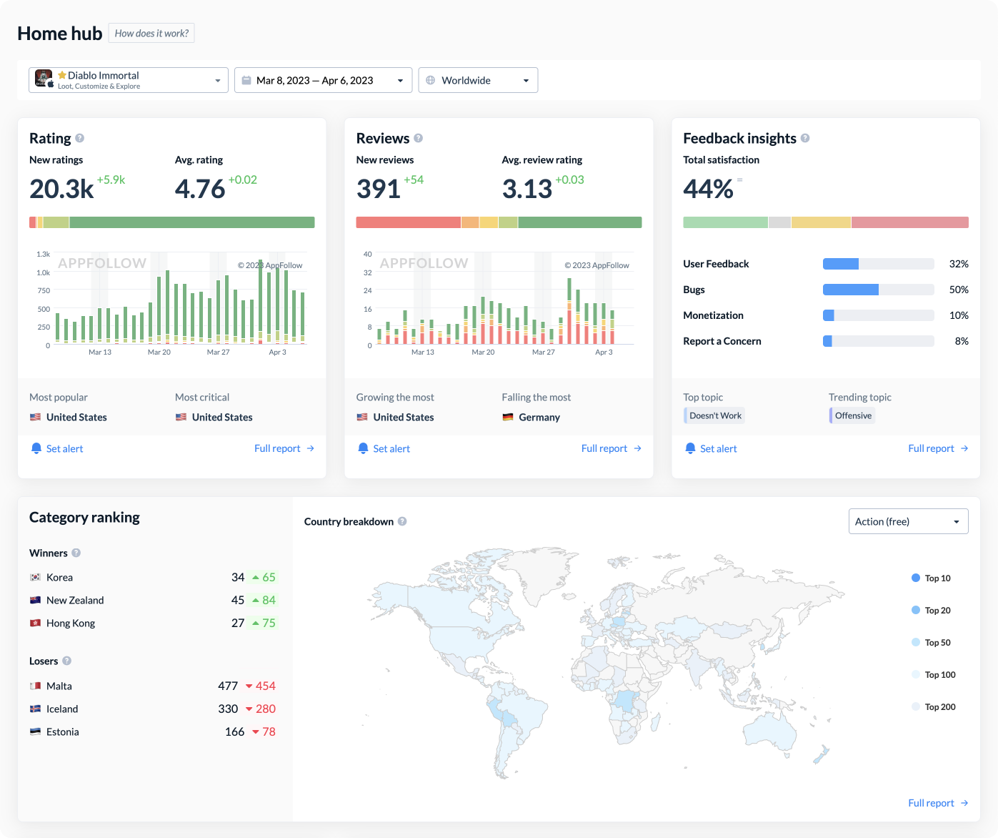998x838 pixels.
Task: Open Full report in Reviews card
Action: click(x=611, y=448)
